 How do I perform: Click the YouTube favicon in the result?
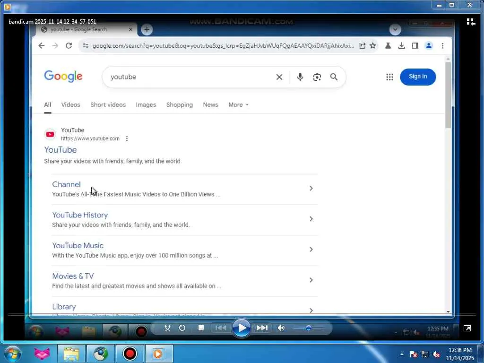pos(50,134)
